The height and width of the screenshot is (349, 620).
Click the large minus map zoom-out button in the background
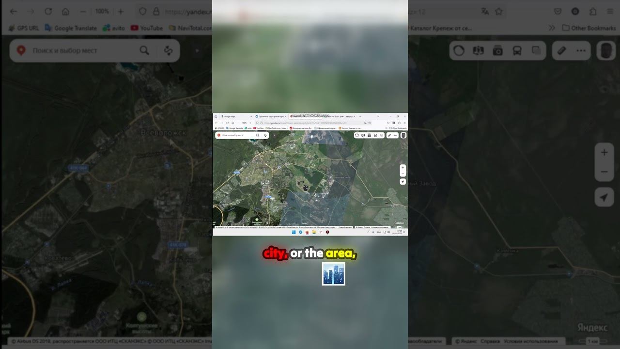[604, 172]
